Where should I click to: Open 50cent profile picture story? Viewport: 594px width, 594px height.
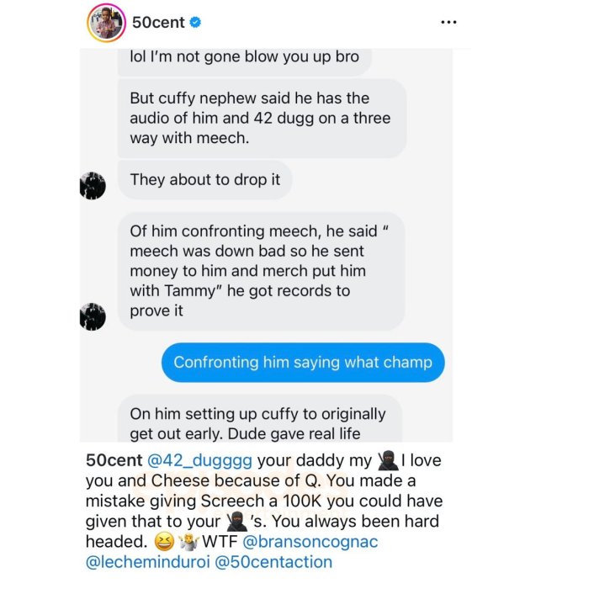point(107,23)
